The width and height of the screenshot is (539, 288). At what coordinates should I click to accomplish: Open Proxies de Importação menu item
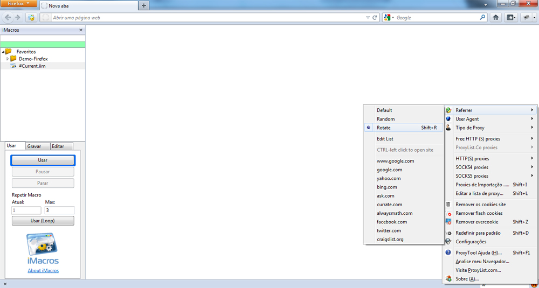click(x=490, y=185)
